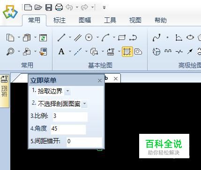Open the 图库 side panel tab
This screenshot has width=201, height=170.
pyautogui.click(x=4, y=92)
